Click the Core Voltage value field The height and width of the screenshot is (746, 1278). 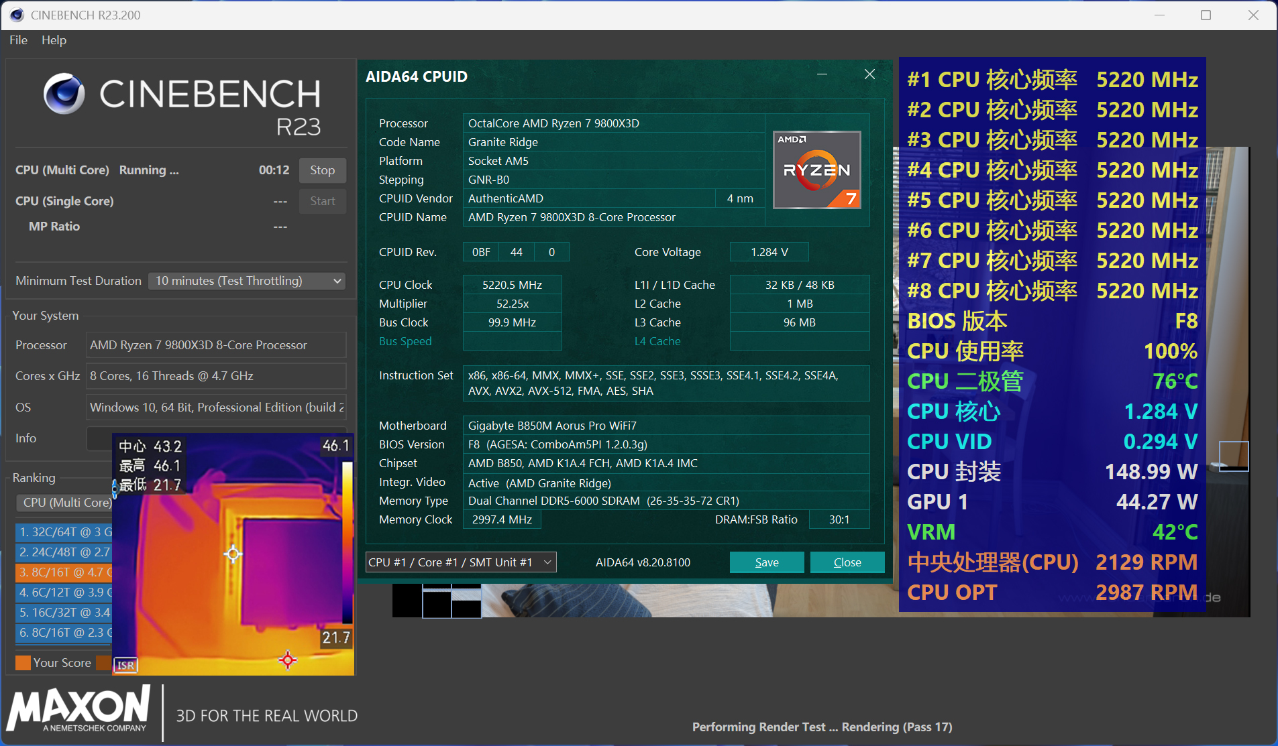point(769,251)
